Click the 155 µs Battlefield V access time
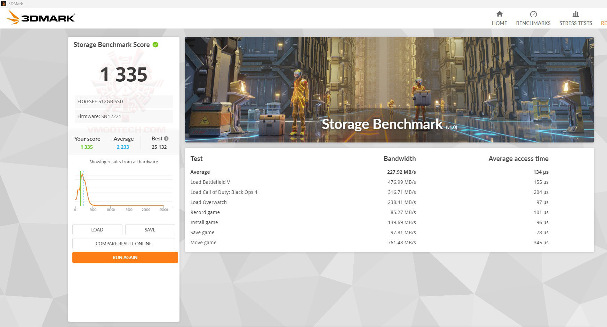This screenshot has height=327, width=607. tap(541, 182)
